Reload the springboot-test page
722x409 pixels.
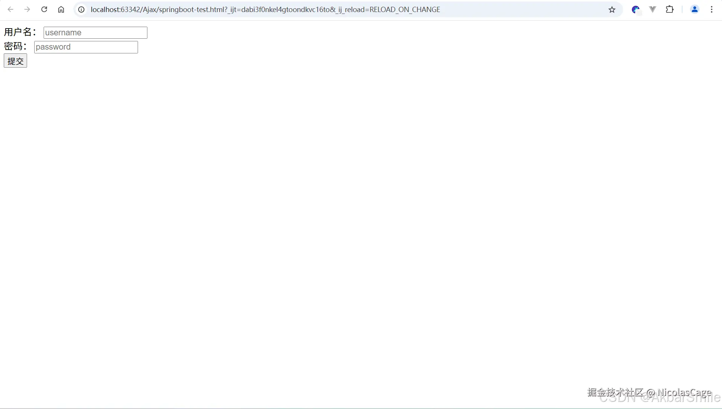pos(44,9)
